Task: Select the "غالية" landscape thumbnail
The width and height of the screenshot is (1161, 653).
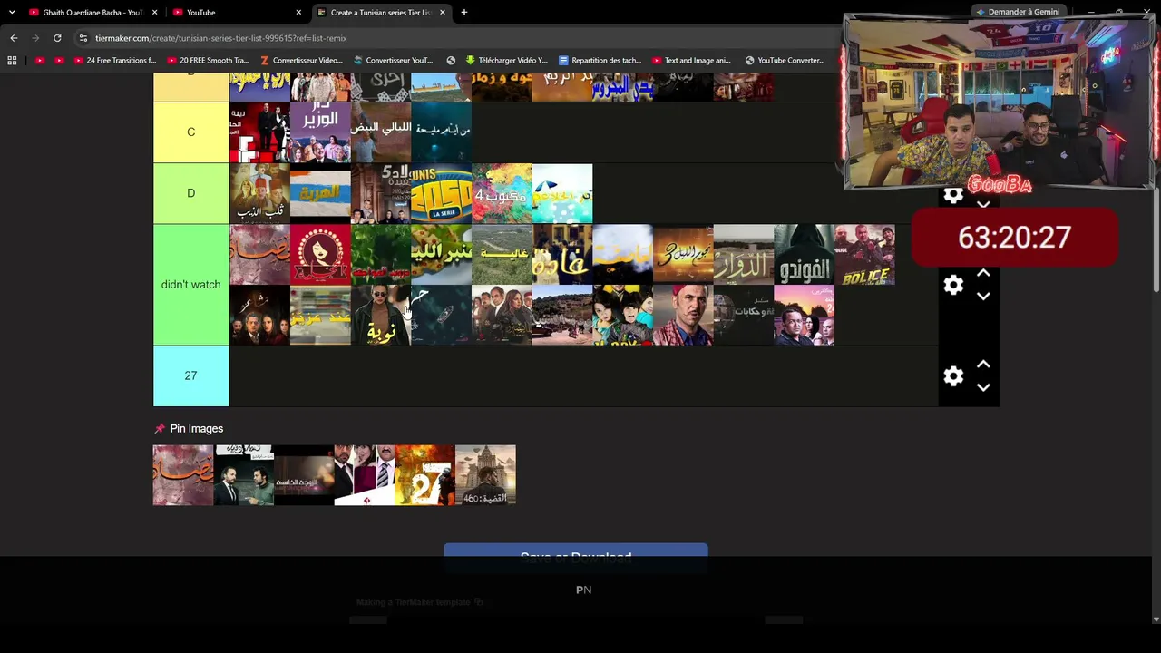Action: click(x=502, y=255)
